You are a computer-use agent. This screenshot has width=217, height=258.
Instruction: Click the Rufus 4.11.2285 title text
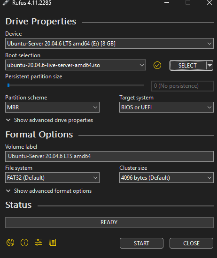click(32, 3)
